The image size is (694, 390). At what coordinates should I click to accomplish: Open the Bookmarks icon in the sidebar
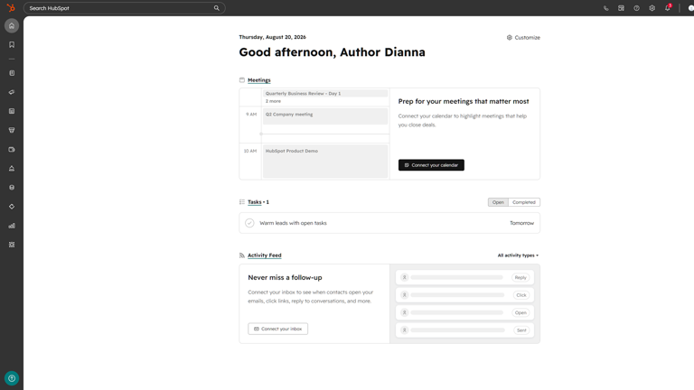pyautogui.click(x=12, y=44)
